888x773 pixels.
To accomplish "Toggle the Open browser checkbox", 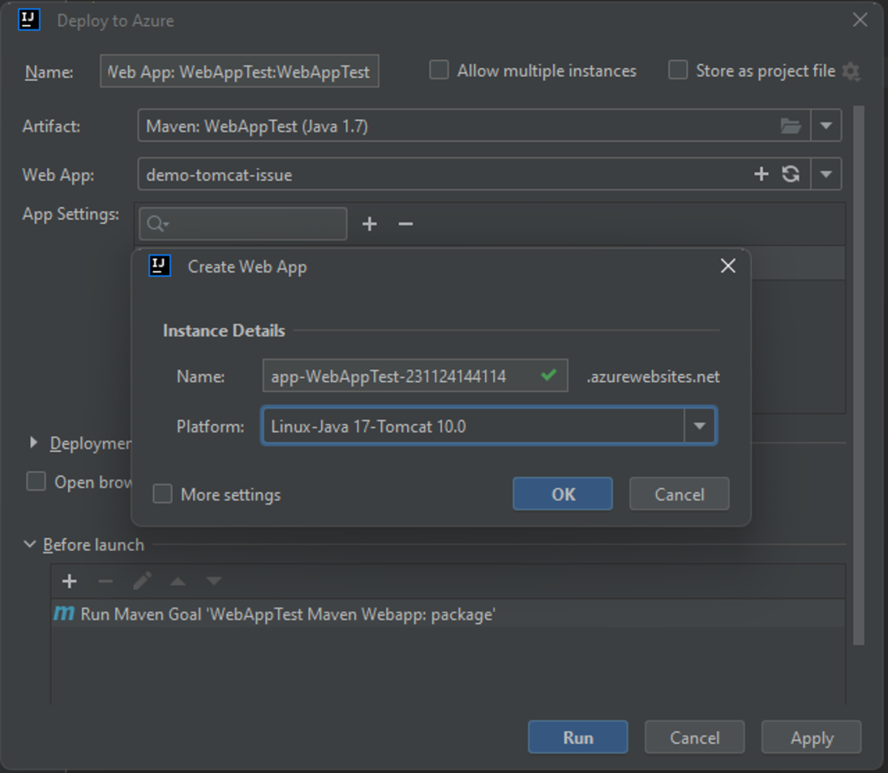I will coord(36,482).
